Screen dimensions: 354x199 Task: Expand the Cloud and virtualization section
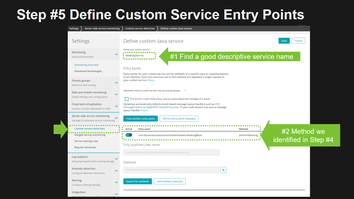point(116,106)
